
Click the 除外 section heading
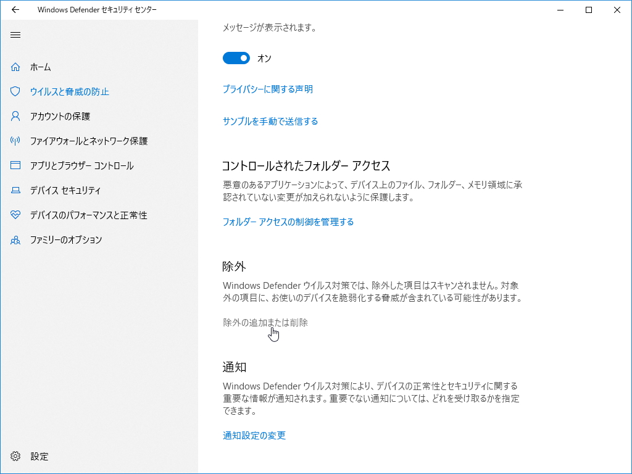(x=234, y=267)
